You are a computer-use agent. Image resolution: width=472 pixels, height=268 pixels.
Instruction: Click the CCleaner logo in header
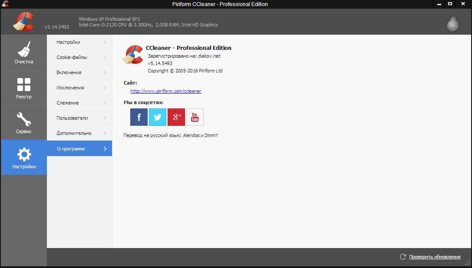(23, 22)
